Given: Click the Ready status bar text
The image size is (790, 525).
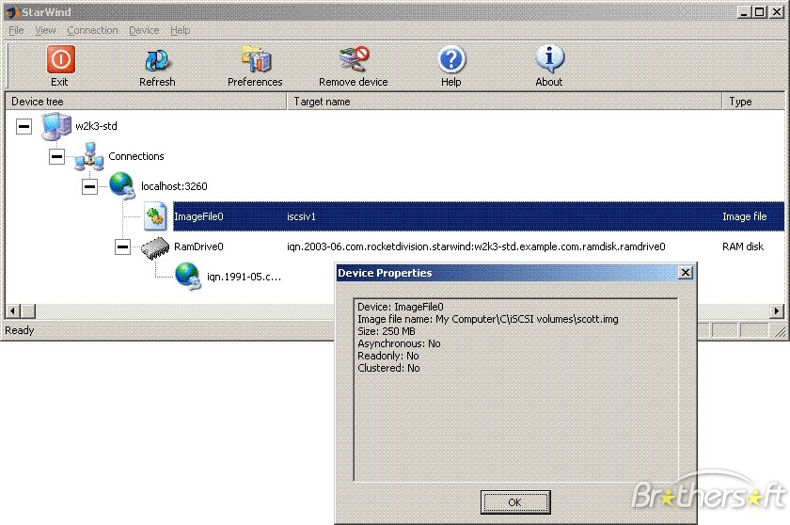Looking at the screenshot, I should point(20,330).
